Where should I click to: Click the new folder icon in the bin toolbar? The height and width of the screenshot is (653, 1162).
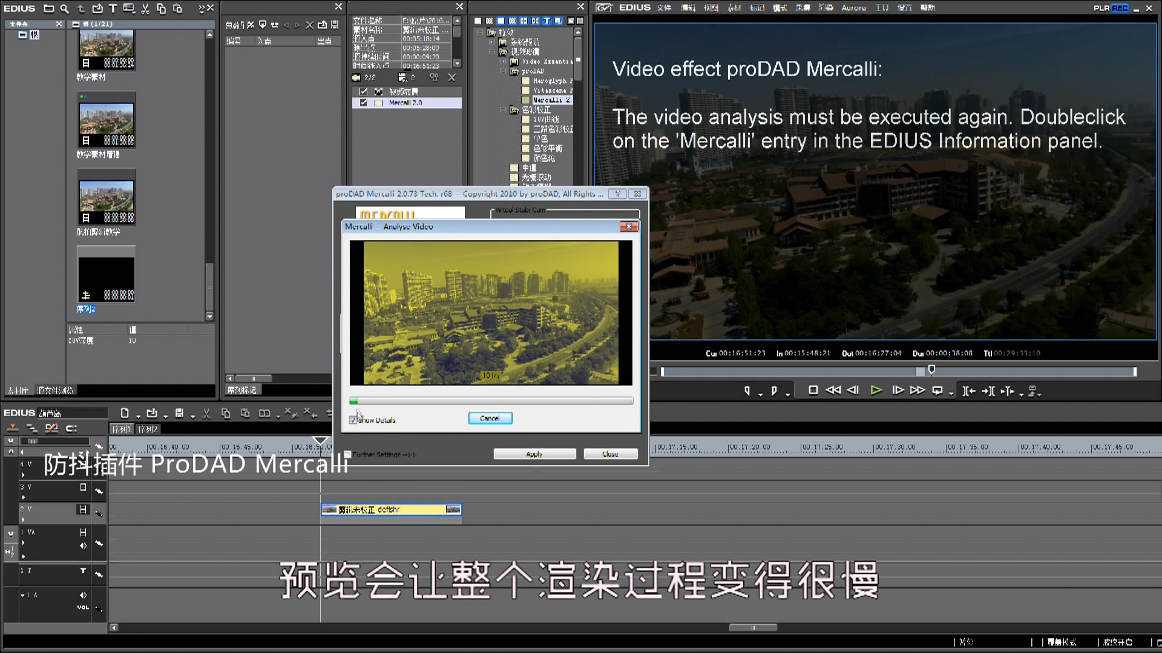point(48,8)
